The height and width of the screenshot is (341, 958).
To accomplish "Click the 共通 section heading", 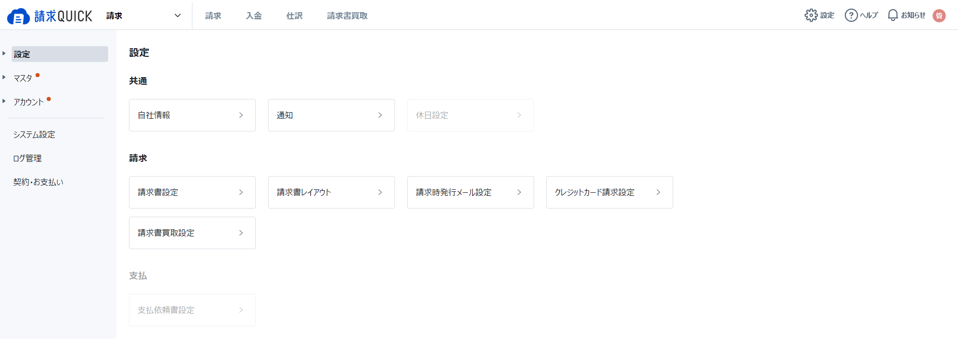I will pos(138,81).
